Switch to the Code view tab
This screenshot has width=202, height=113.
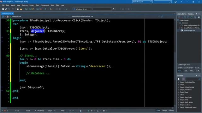(x=158, y=110)
